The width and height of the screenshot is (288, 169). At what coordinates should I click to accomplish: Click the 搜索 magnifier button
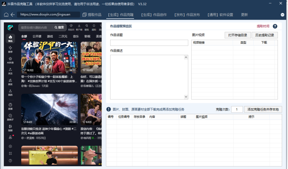coord(59,28)
